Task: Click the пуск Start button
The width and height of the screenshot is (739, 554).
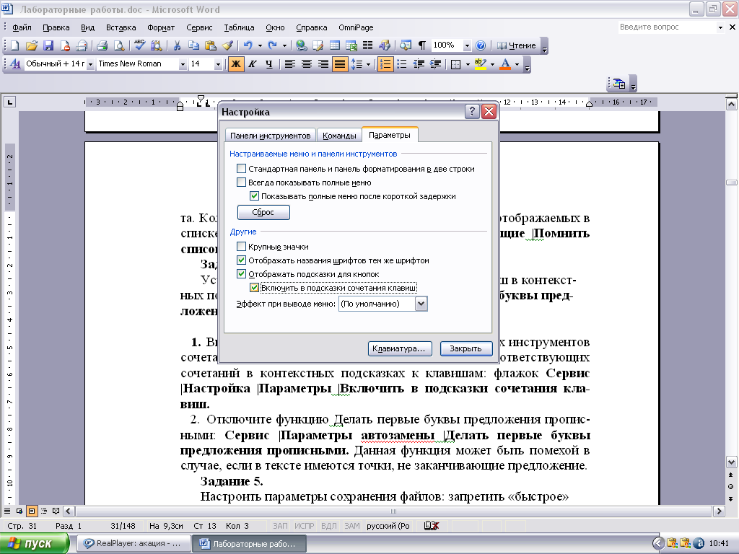Action: pos(34,543)
